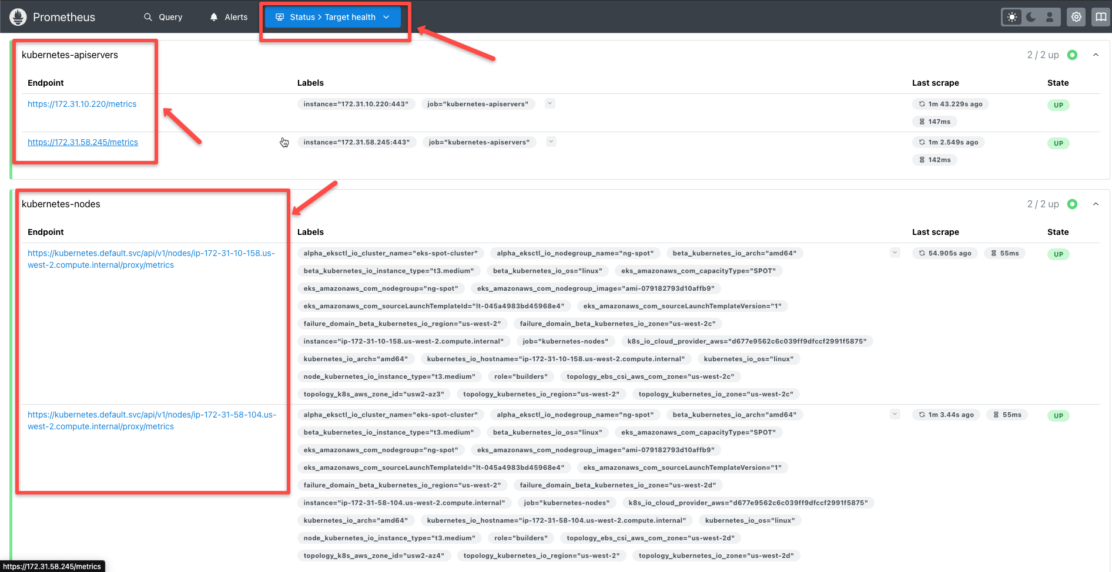Click the '2 / 2 up' count for kubernetes-nodes

click(1043, 204)
